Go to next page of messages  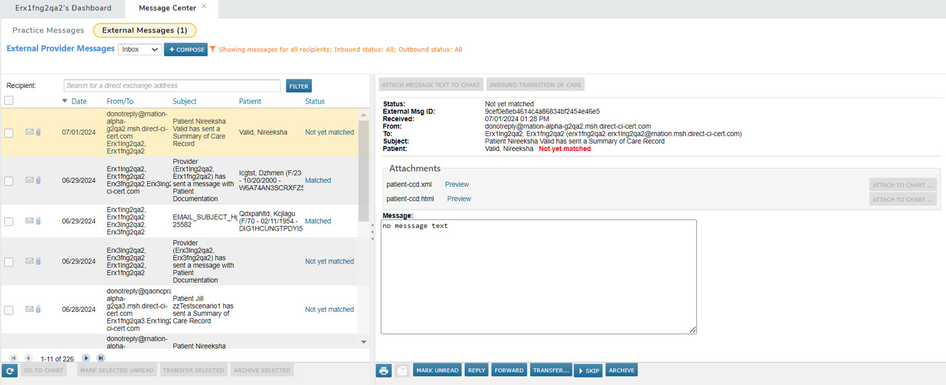coord(86,358)
